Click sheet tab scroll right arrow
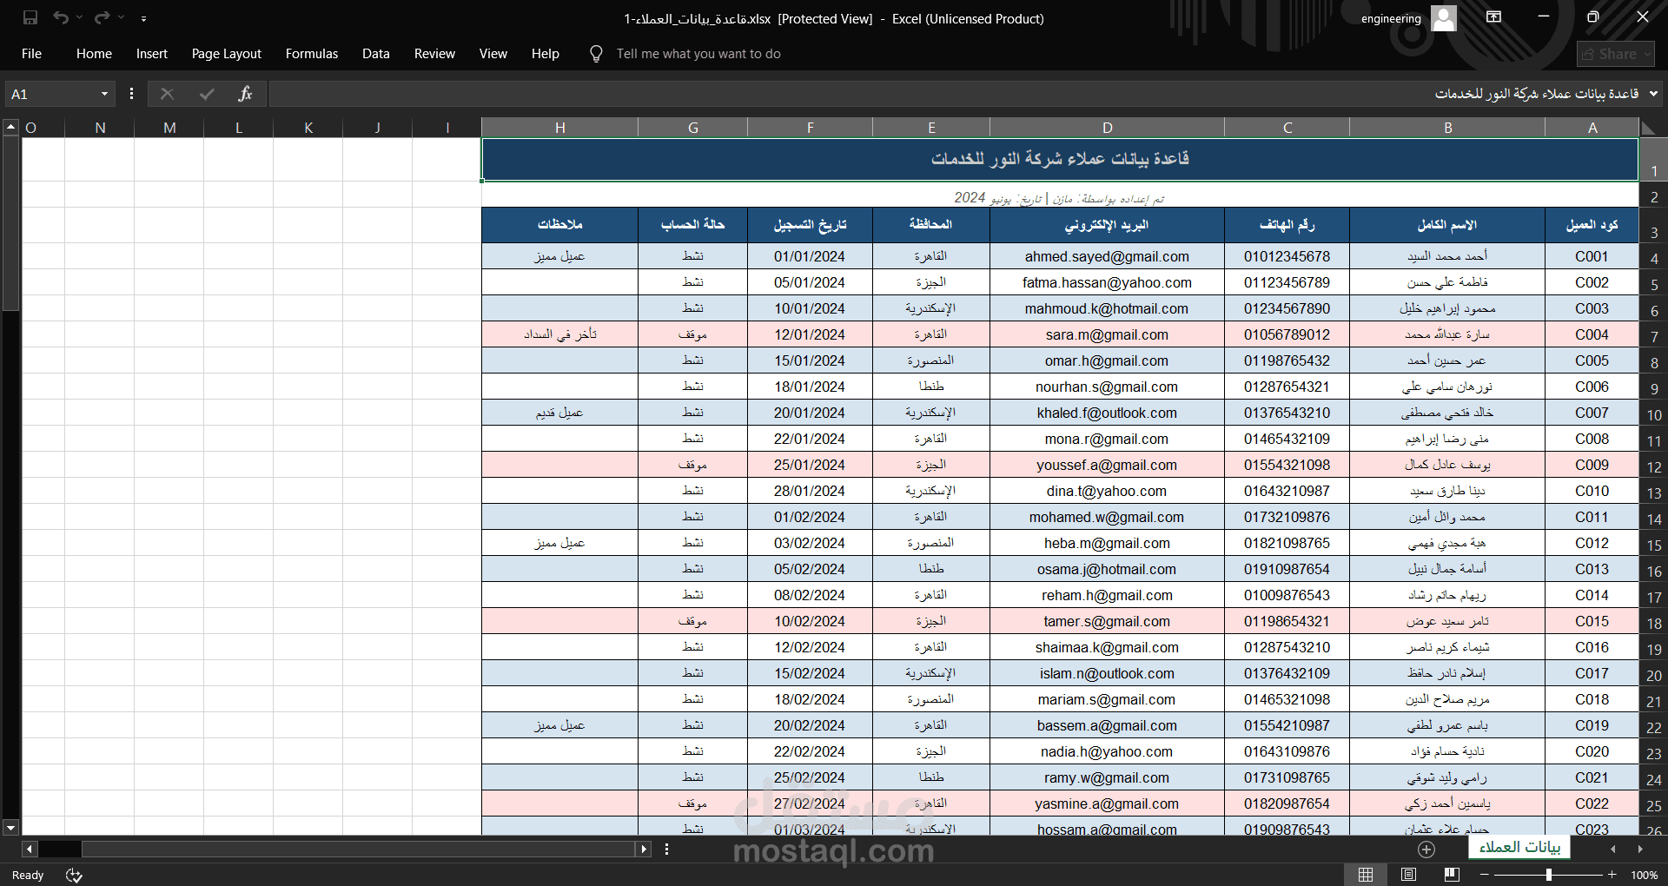 coord(1640,849)
